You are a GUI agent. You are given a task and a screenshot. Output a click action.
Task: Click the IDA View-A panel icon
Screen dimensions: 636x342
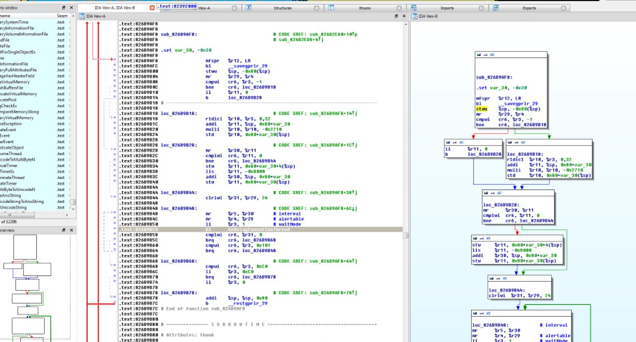pyautogui.click(x=81, y=17)
